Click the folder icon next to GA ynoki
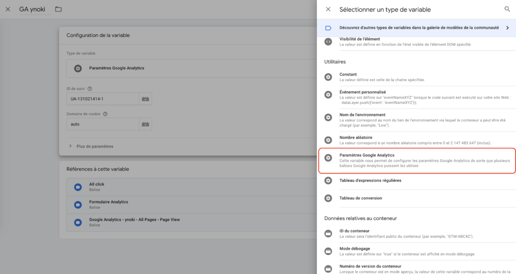This screenshot has height=274, width=516. 58,9
